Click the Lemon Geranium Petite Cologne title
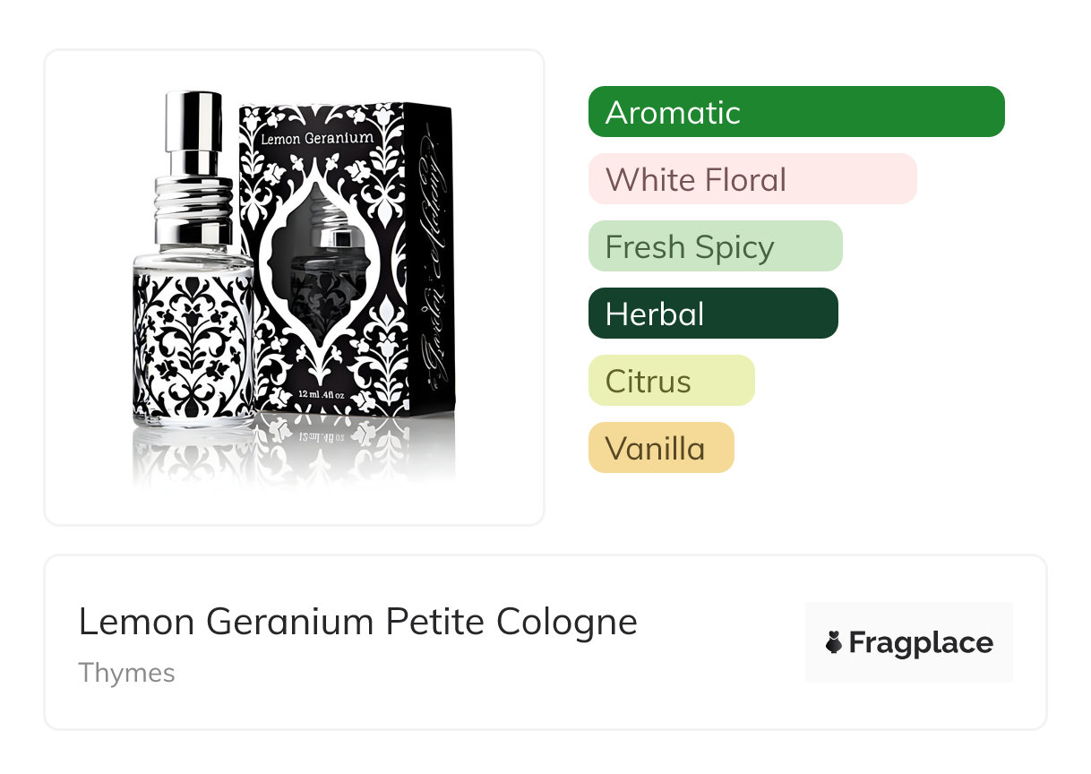 tap(357, 622)
